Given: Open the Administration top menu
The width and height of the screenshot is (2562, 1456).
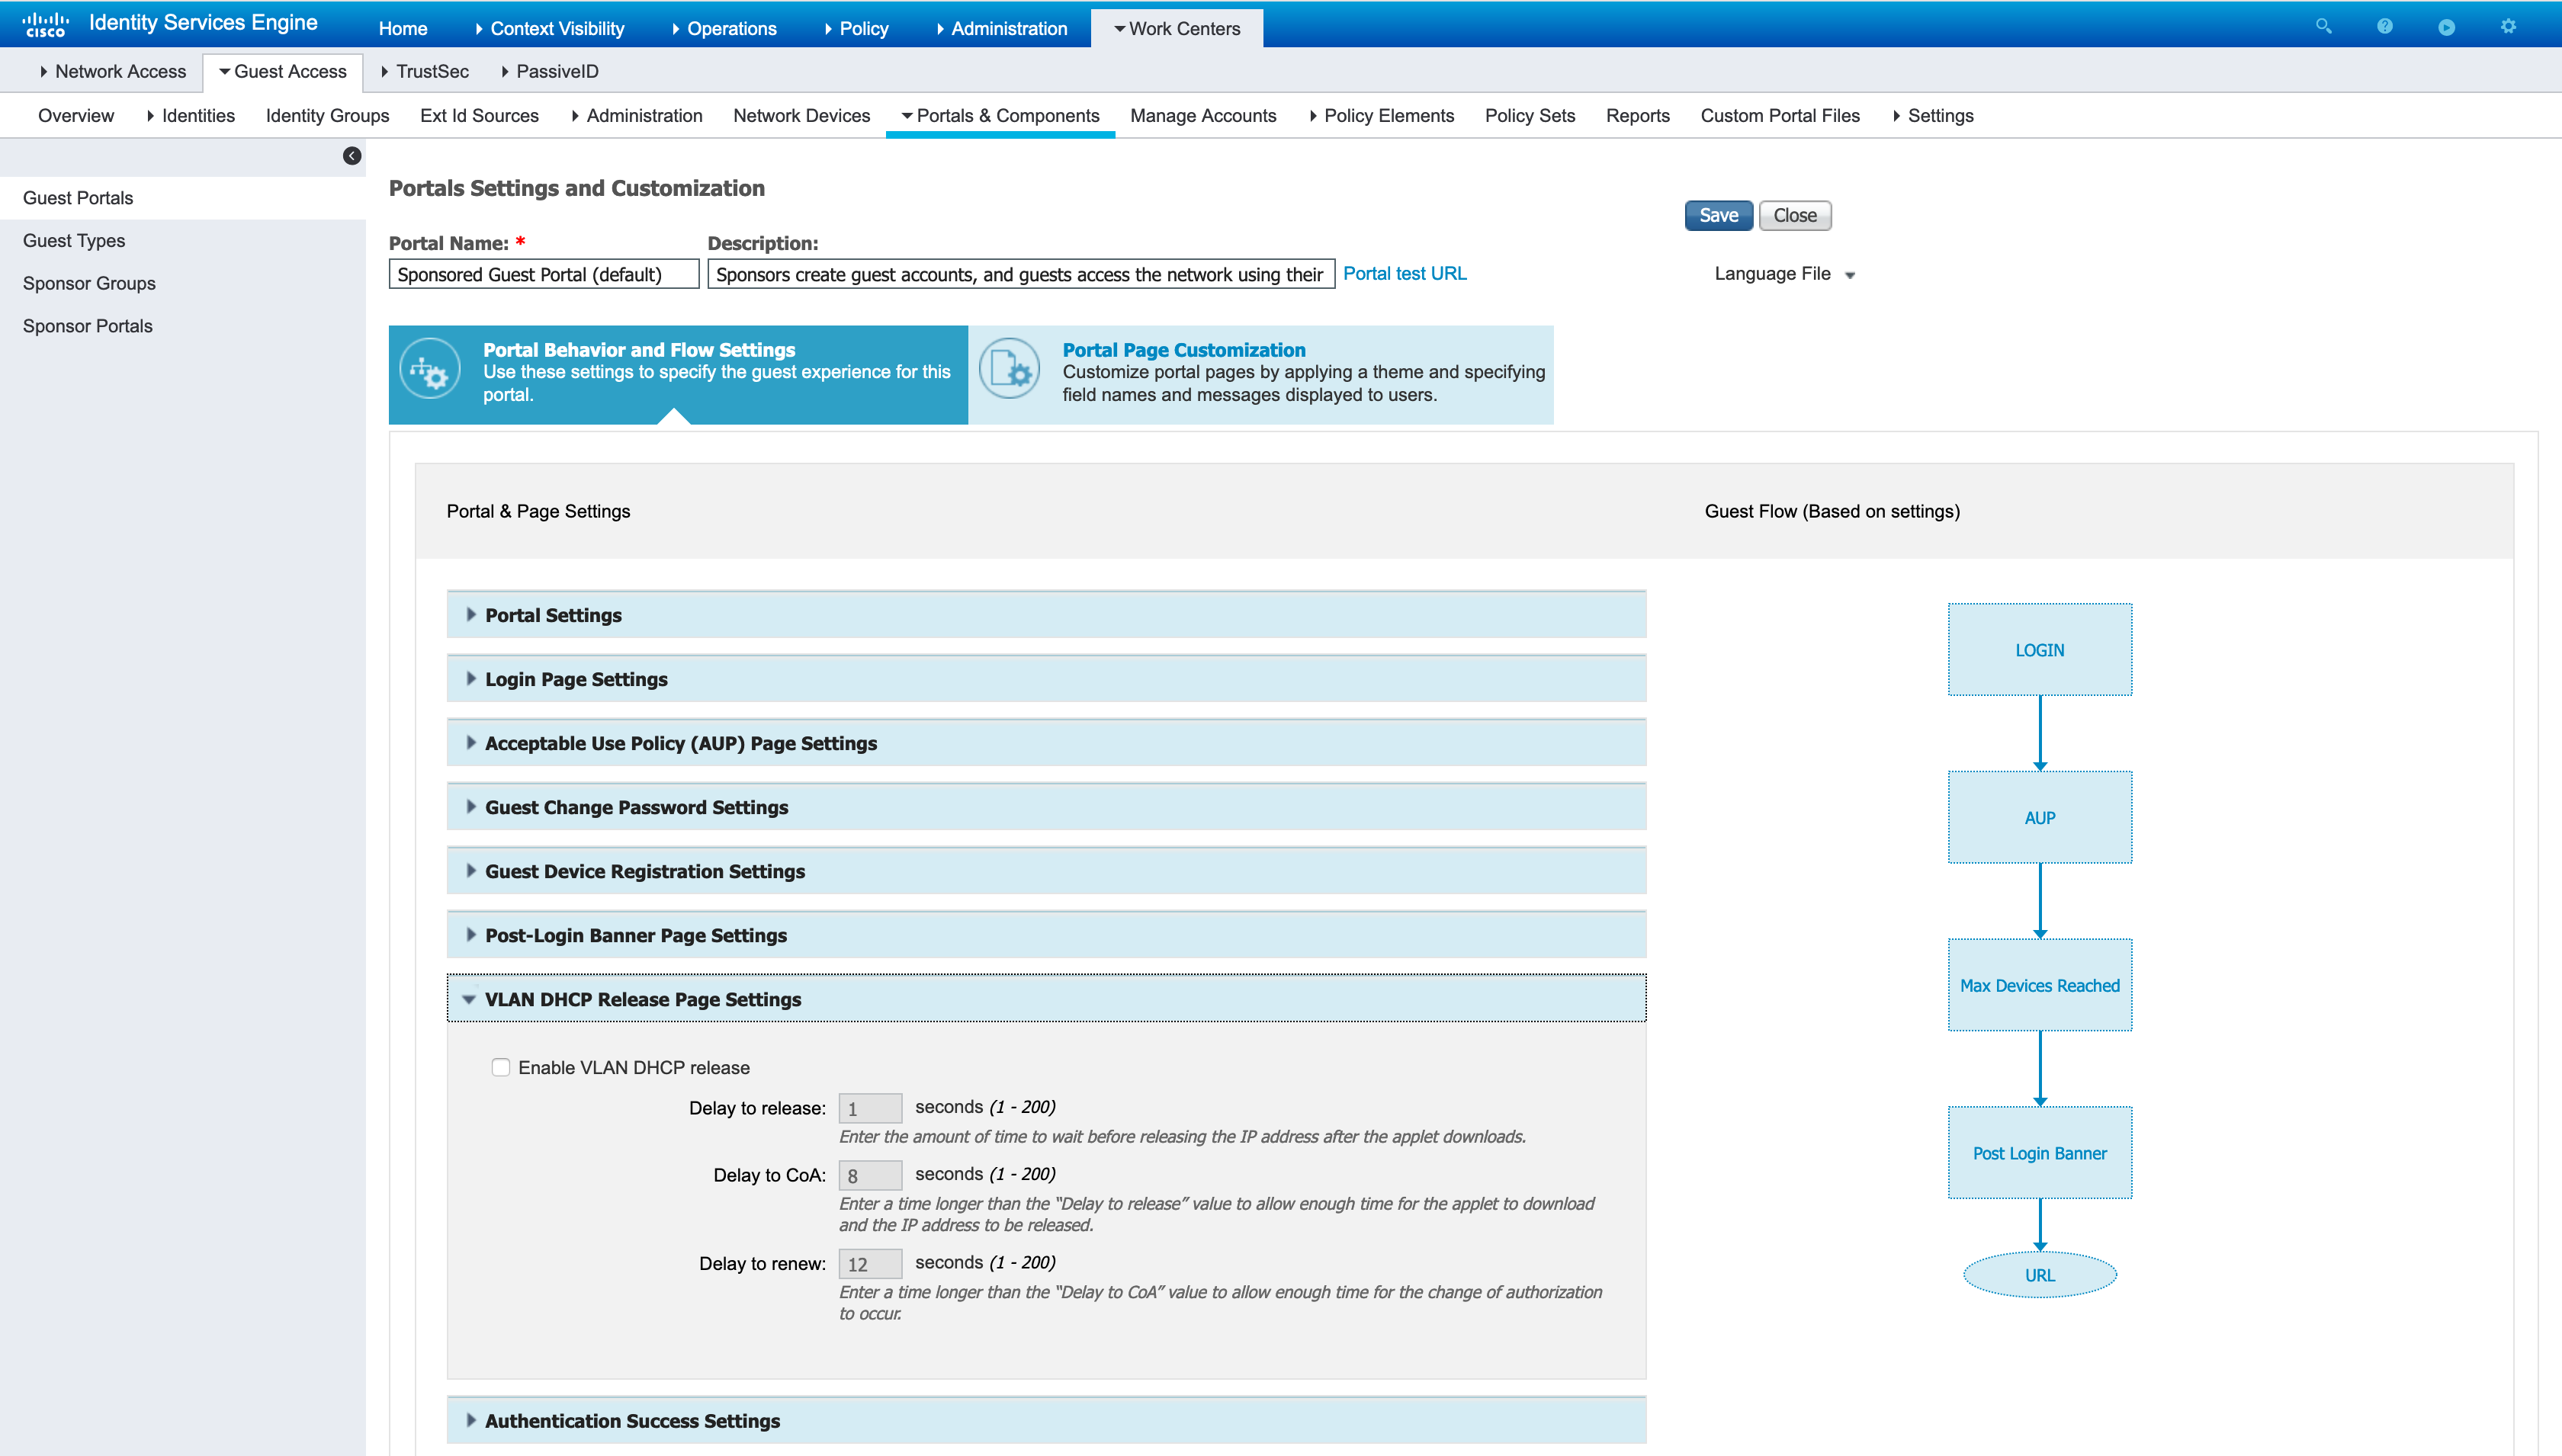Looking at the screenshot, I should (x=1002, y=29).
